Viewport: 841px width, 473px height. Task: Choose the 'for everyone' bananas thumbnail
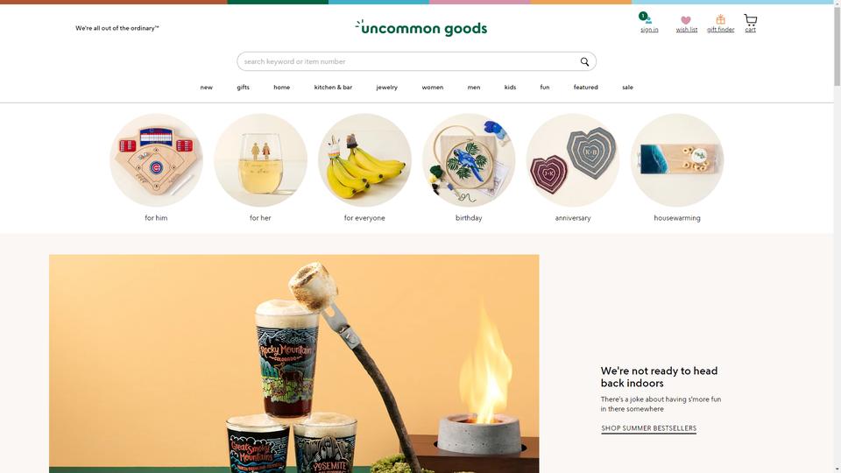pyautogui.click(x=364, y=159)
